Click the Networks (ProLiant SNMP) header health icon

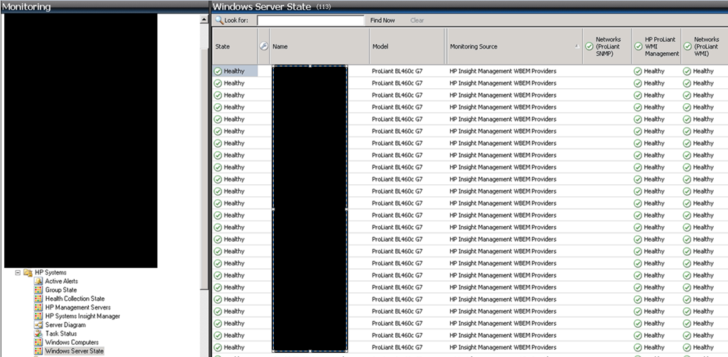coord(589,47)
